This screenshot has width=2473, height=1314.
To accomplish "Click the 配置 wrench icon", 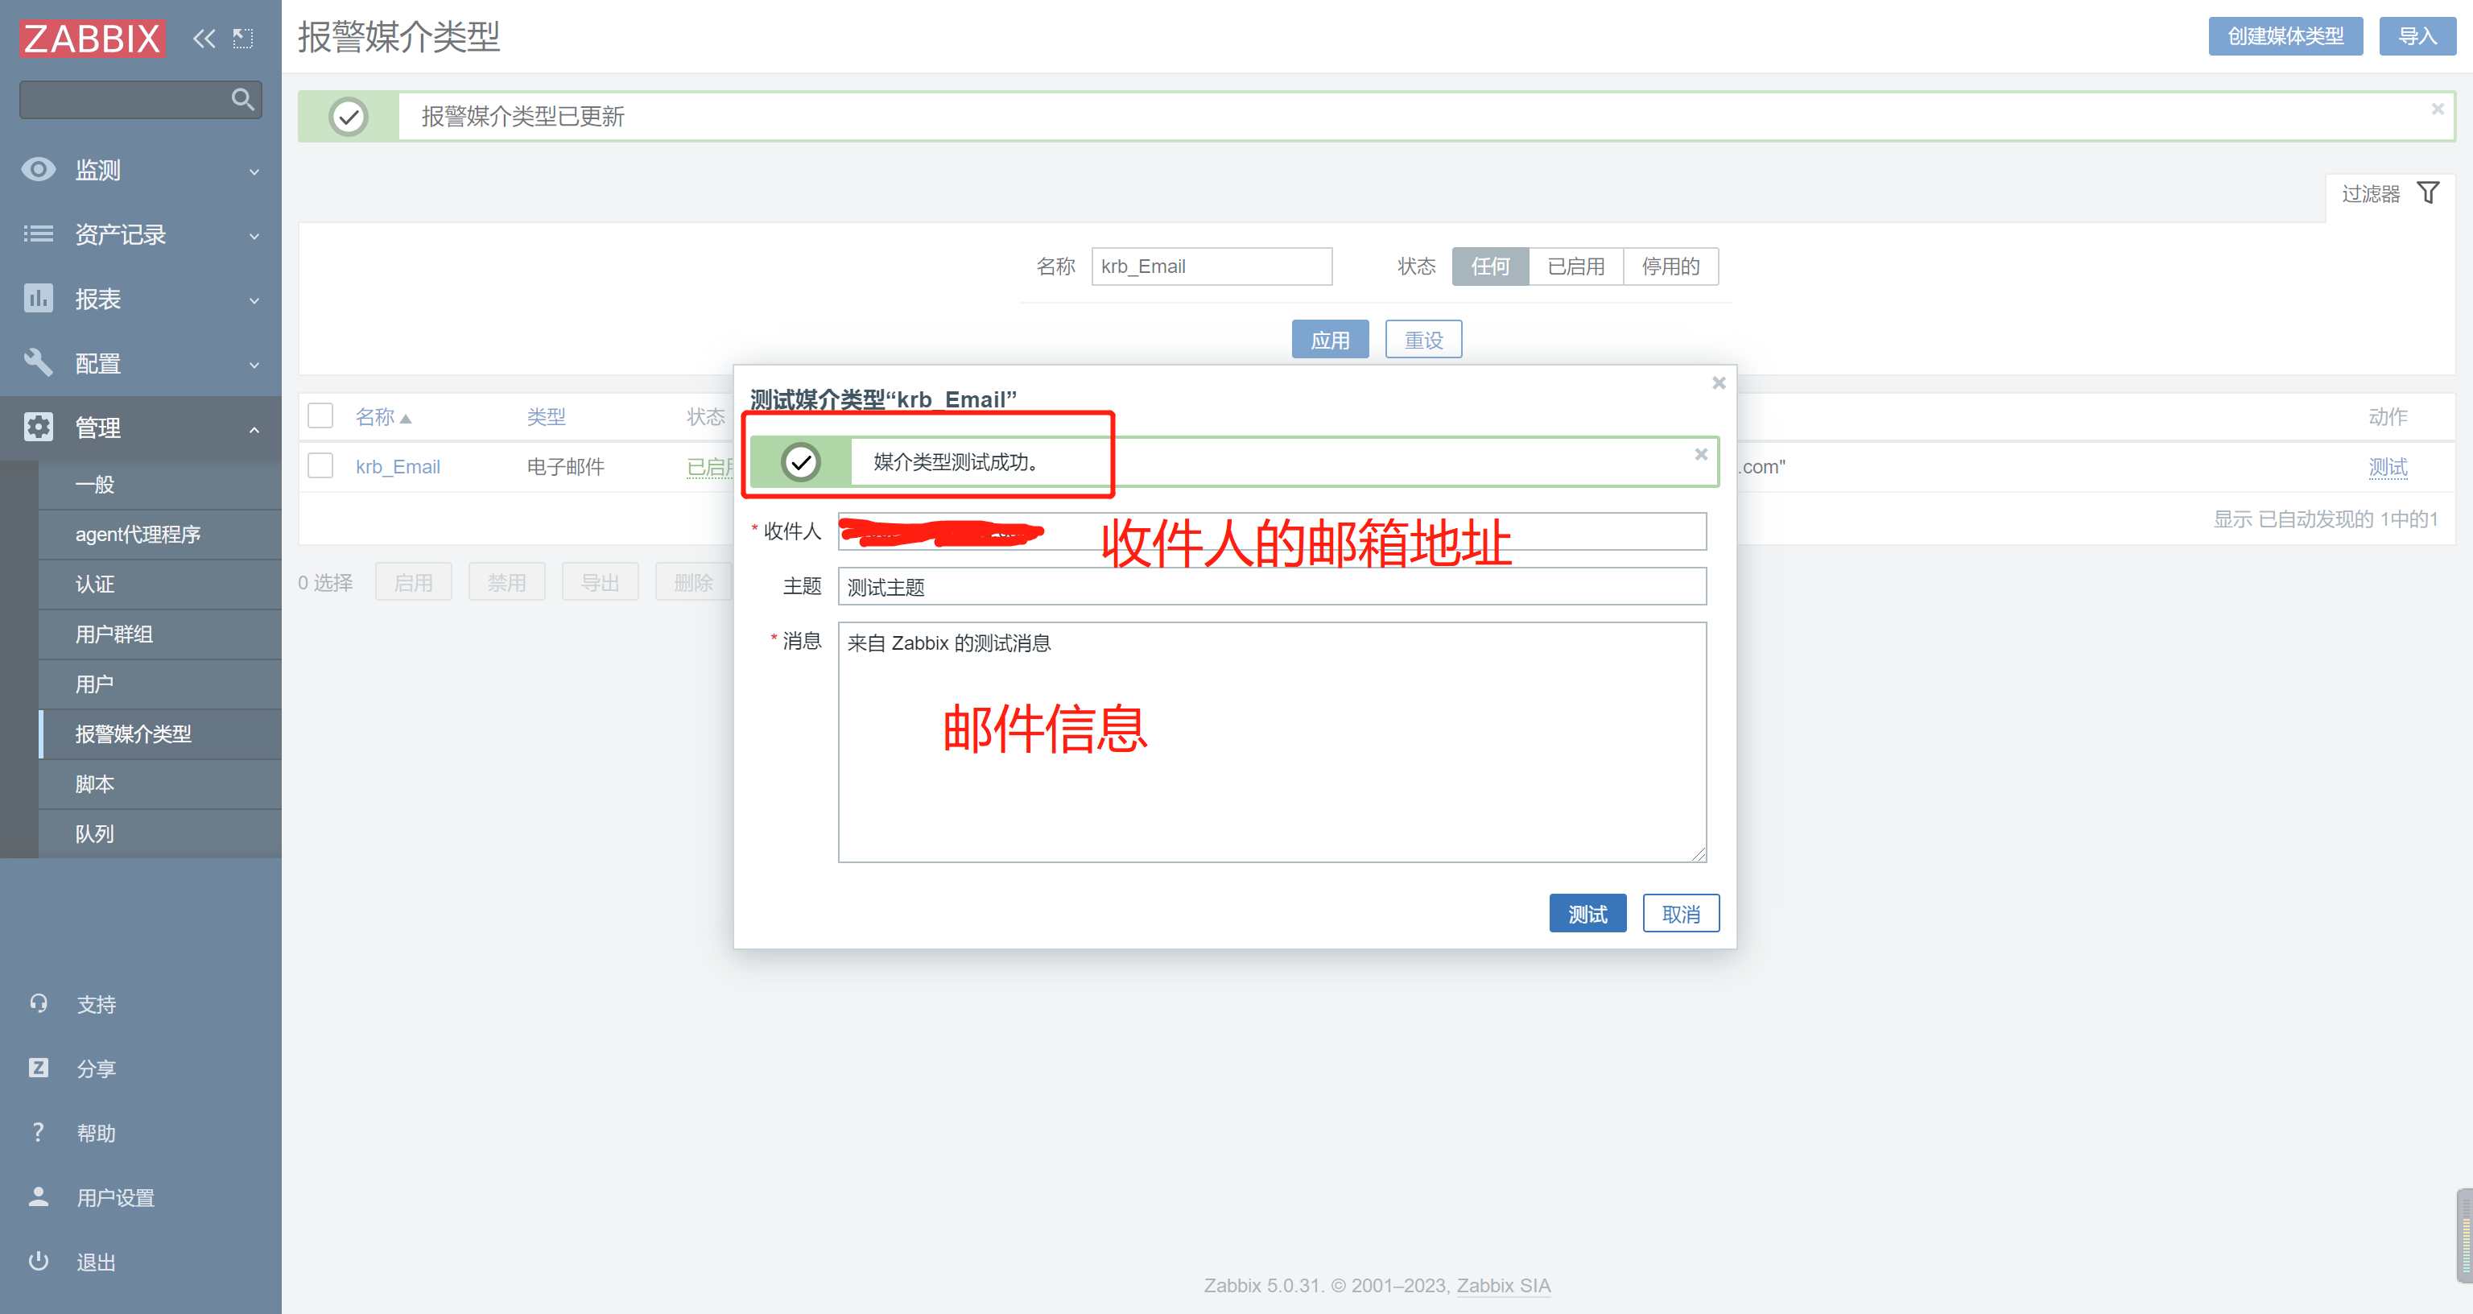I will [x=39, y=363].
